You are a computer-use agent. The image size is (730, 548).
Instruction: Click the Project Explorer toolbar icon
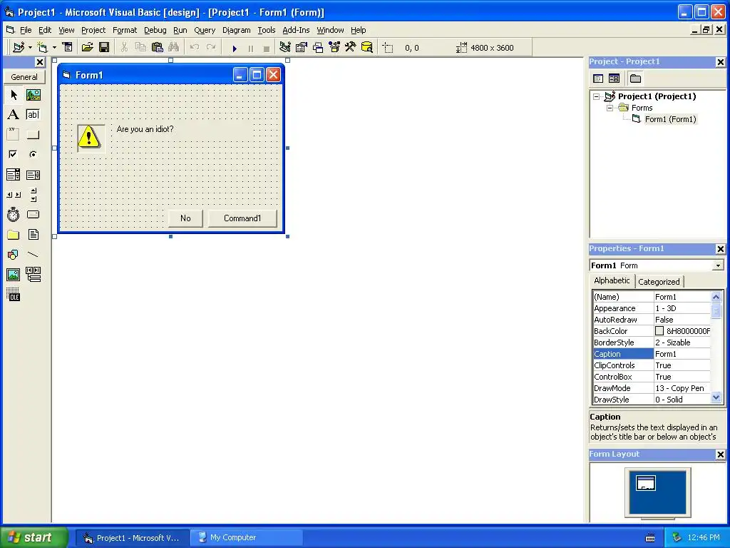pyautogui.click(x=285, y=47)
